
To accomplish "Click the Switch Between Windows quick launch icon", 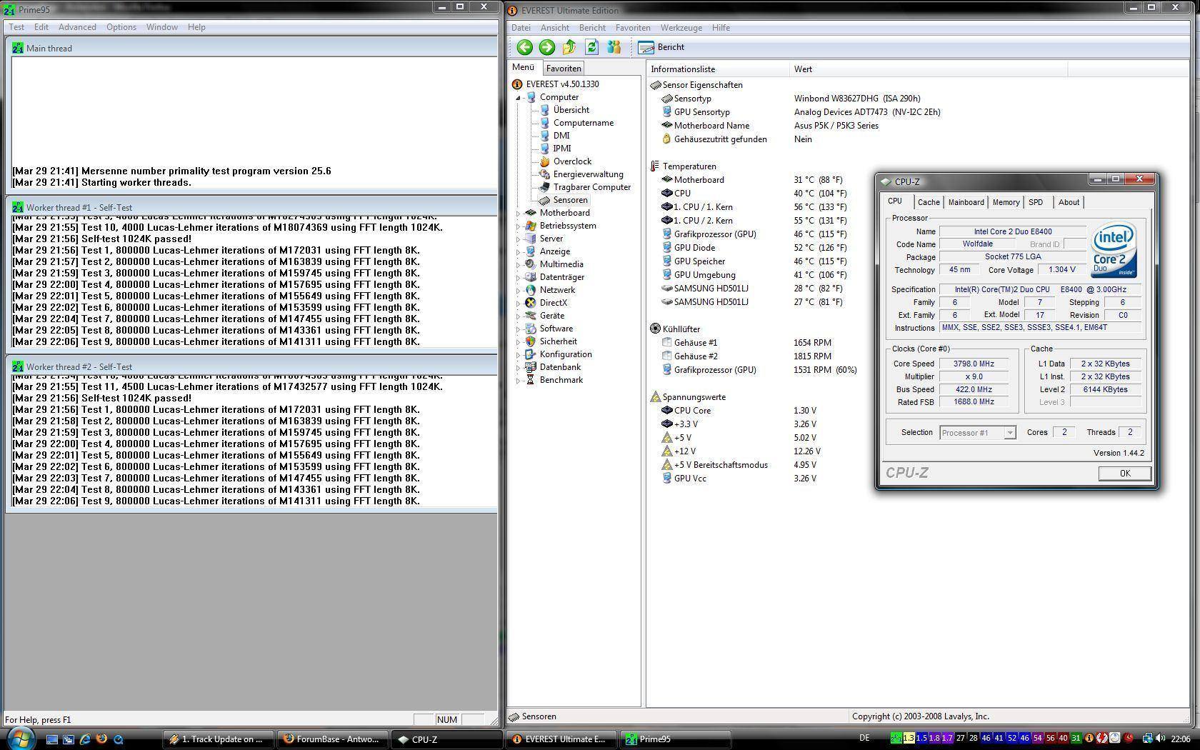I will click(69, 739).
